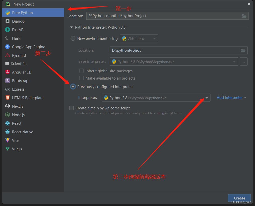Select Angular CLI in the project list
Screen dimensions: 255x206
33,72
